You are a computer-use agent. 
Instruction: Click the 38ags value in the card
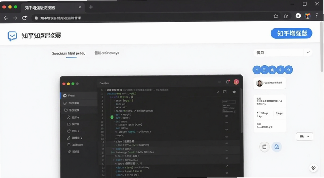coord(264,113)
